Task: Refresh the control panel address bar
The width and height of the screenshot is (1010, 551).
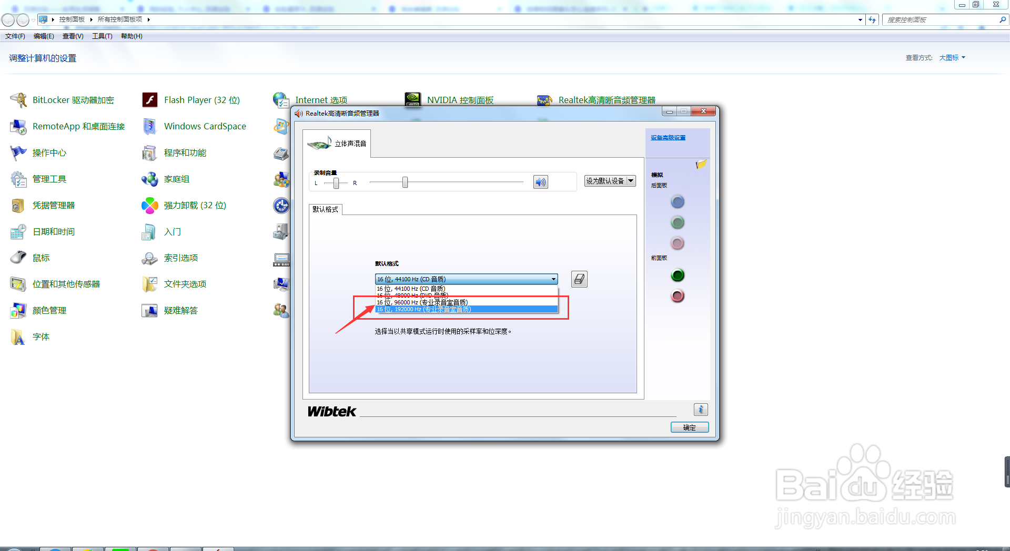Action: click(x=872, y=20)
